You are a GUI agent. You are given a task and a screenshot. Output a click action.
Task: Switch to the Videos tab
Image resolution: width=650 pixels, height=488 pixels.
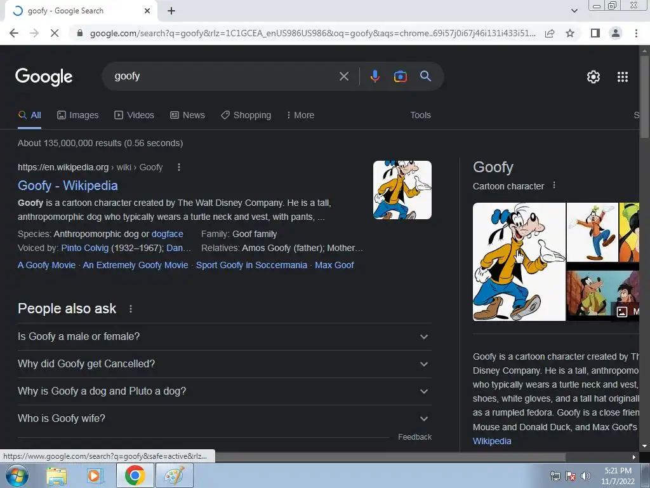point(135,116)
